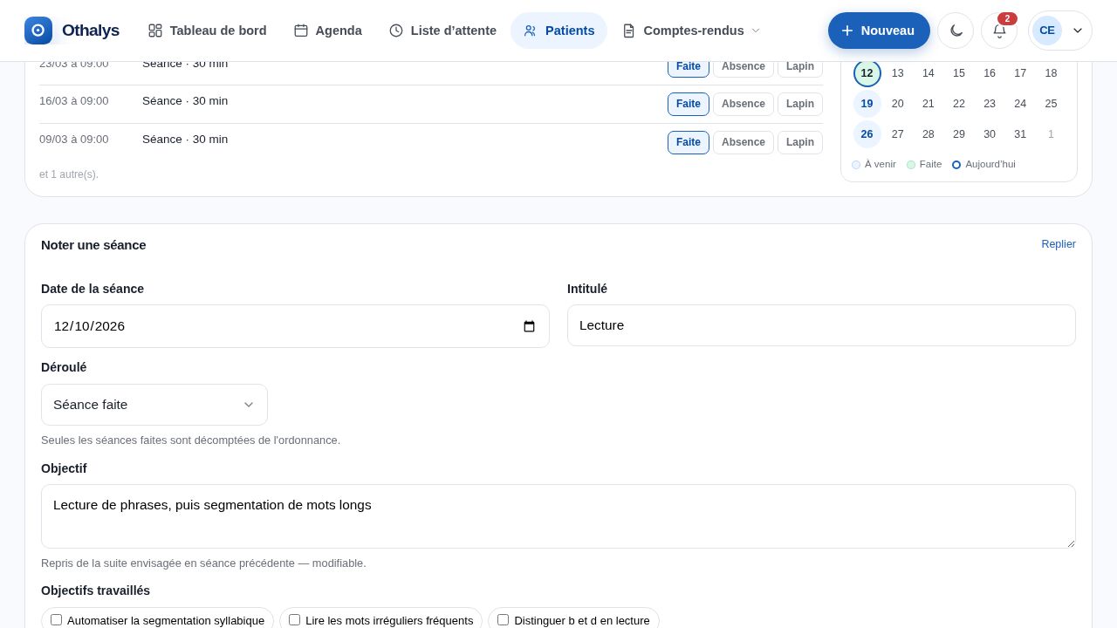Select day 22 in the calendar
1117x628 pixels.
pyautogui.click(x=959, y=104)
